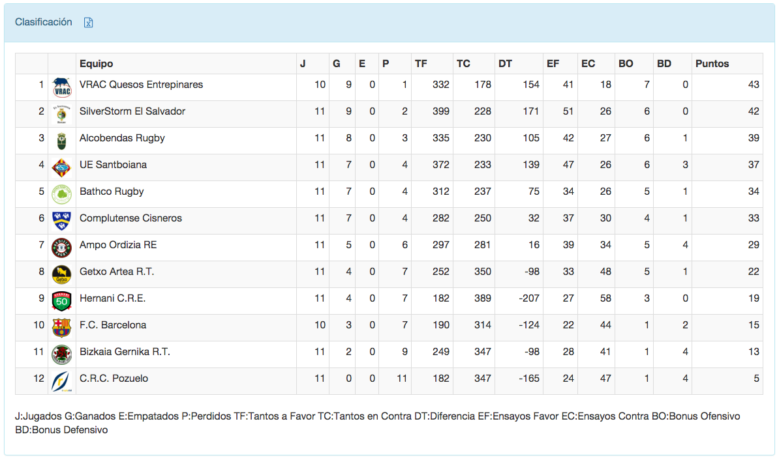
Task: Click the DT column header
Action: click(x=506, y=64)
